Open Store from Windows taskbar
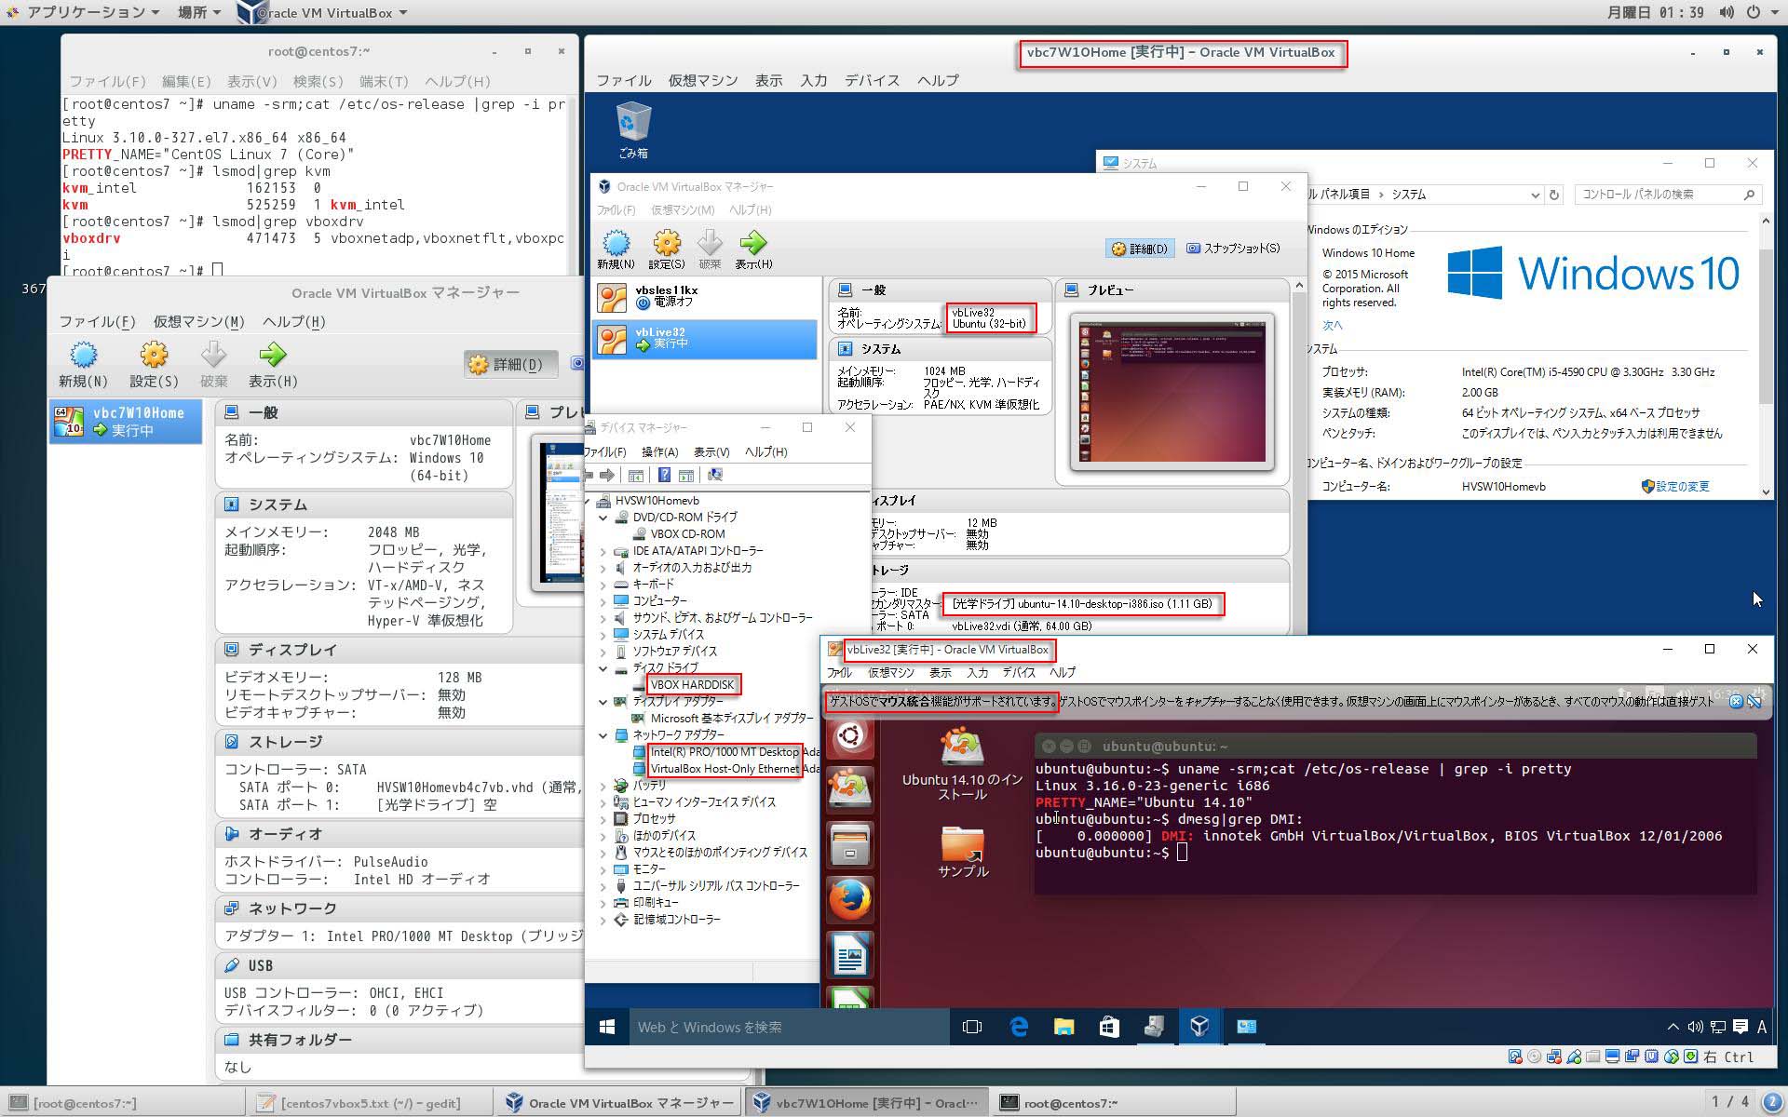The height and width of the screenshot is (1117, 1788). (1108, 1027)
